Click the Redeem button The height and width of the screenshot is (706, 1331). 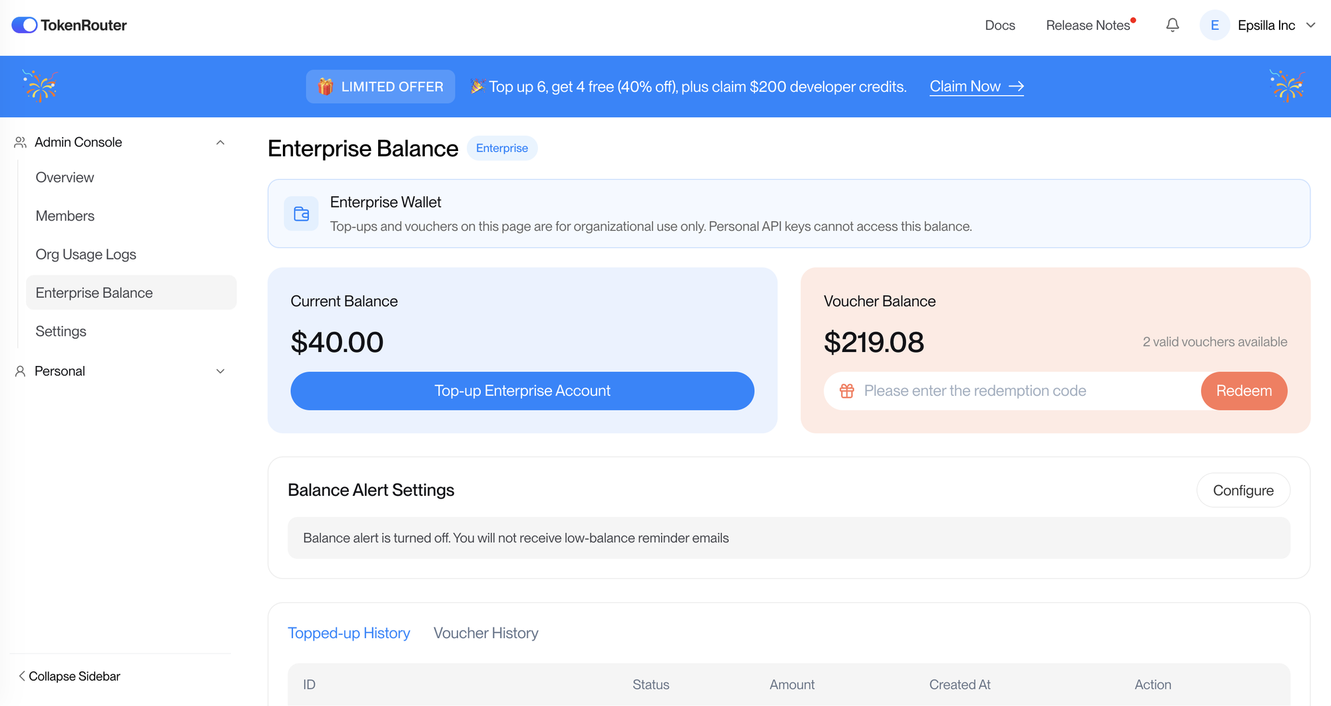pyautogui.click(x=1244, y=391)
